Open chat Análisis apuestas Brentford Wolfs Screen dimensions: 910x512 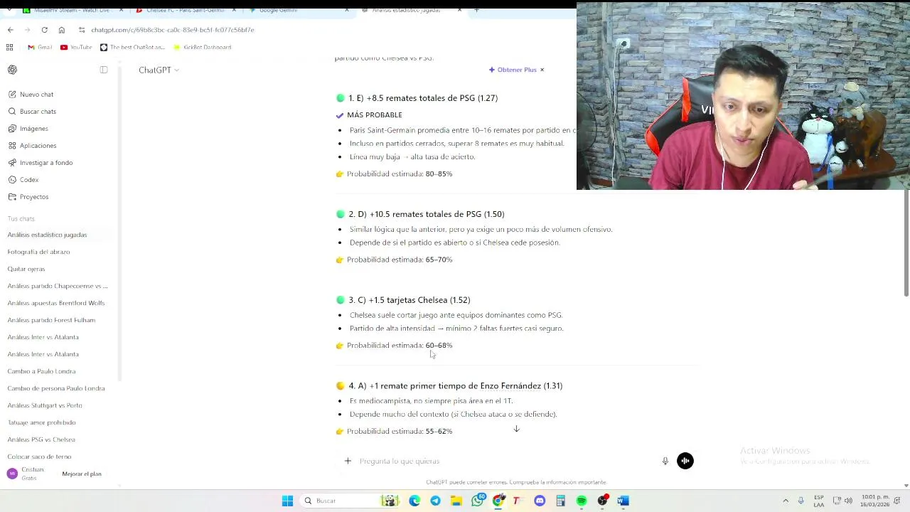coord(57,303)
